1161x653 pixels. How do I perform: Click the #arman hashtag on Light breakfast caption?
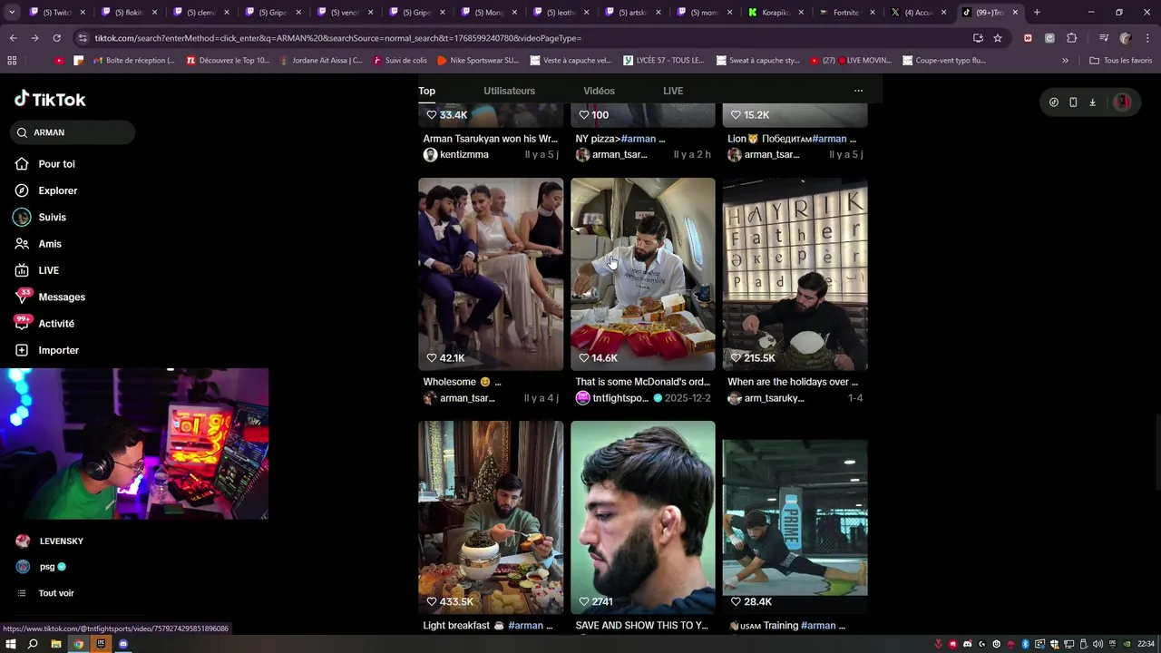click(x=525, y=626)
